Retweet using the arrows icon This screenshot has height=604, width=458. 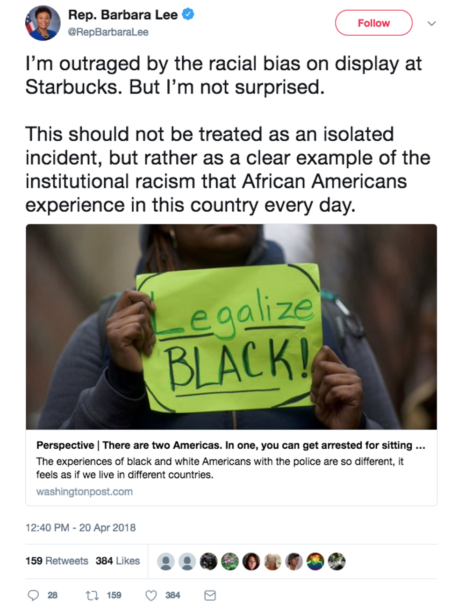click(x=92, y=595)
